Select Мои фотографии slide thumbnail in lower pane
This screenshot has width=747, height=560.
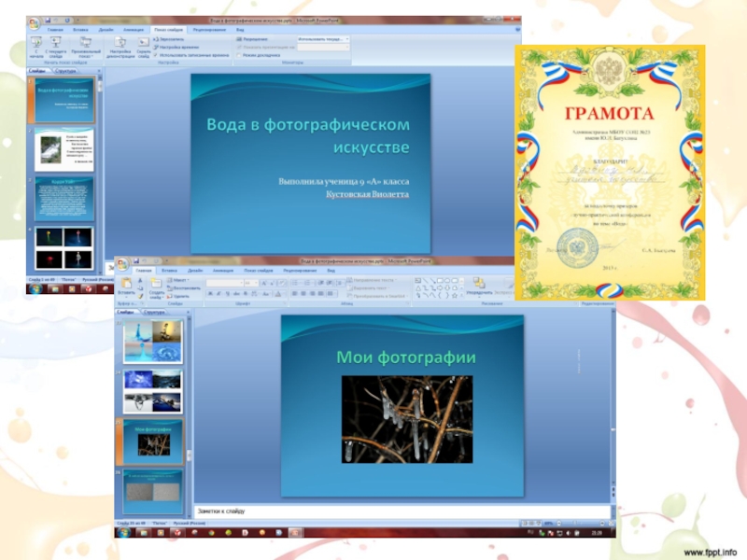(153, 442)
